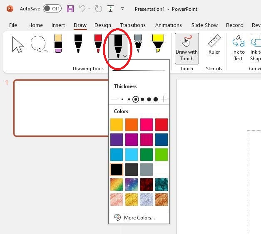Save the presentation with the floppy icon
The image size is (261, 234).
pos(70,9)
